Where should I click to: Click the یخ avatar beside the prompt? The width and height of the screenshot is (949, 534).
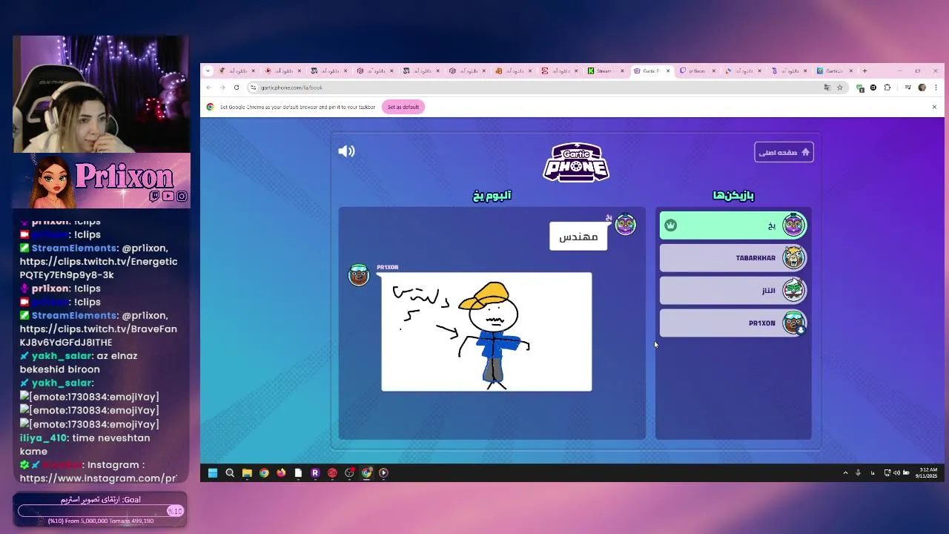(x=626, y=225)
